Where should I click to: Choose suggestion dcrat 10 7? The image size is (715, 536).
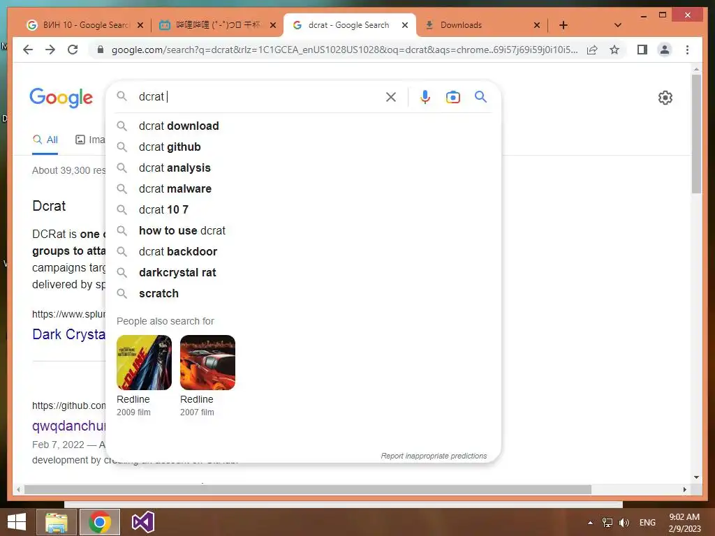(303, 209)
